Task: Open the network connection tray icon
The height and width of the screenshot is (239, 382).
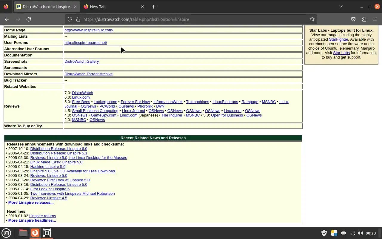Action: pos(353,233)
